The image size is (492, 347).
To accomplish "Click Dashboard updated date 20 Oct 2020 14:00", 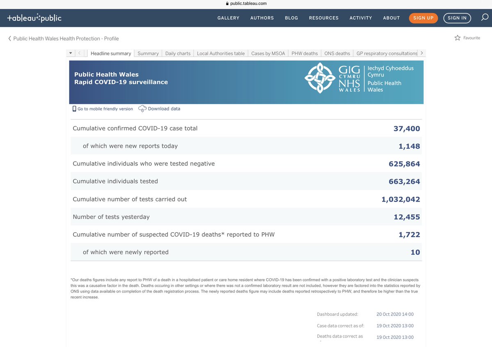I will click(395, 314).
